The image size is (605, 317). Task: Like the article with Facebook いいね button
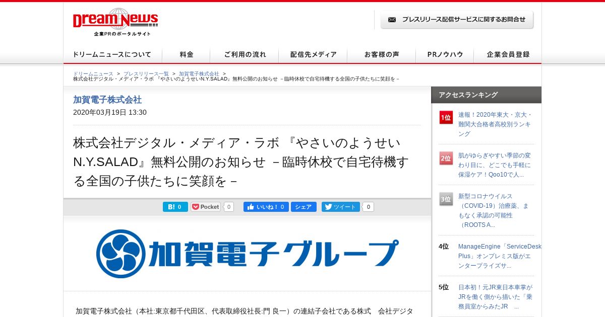pos(266,207)
